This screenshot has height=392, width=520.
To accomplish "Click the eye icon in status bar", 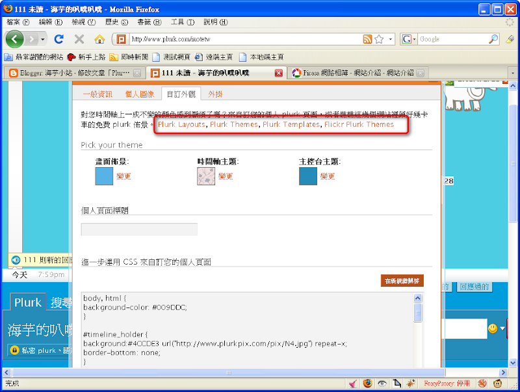I will pyautogui.click(x=382, y=384).
